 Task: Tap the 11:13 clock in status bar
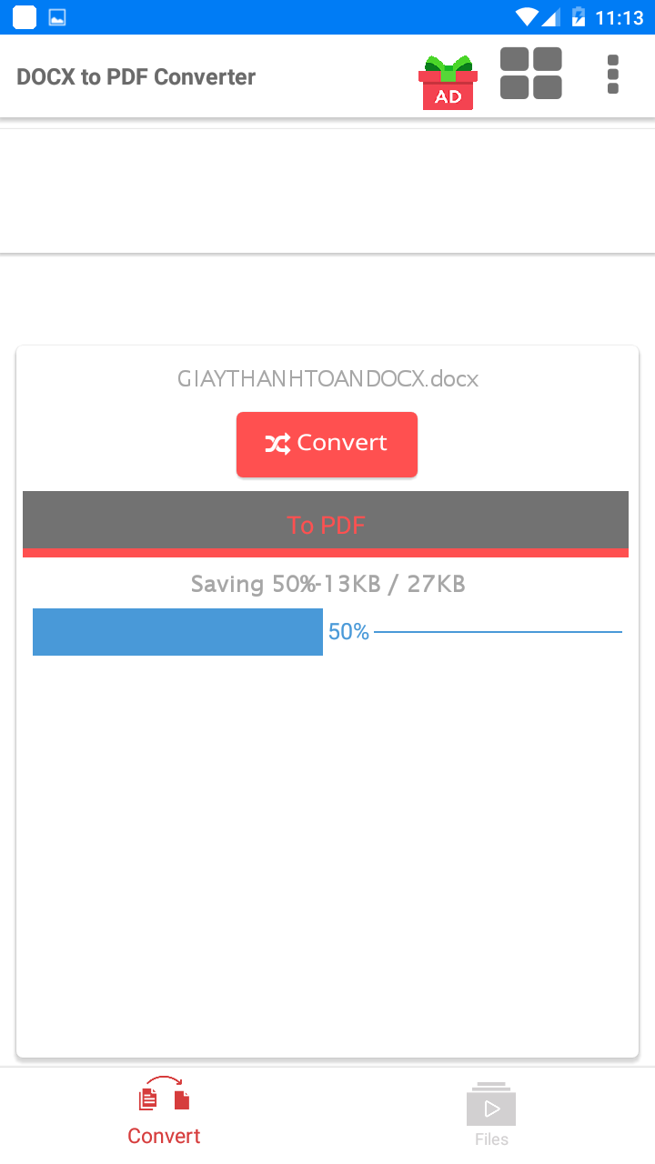click(620, 17)
